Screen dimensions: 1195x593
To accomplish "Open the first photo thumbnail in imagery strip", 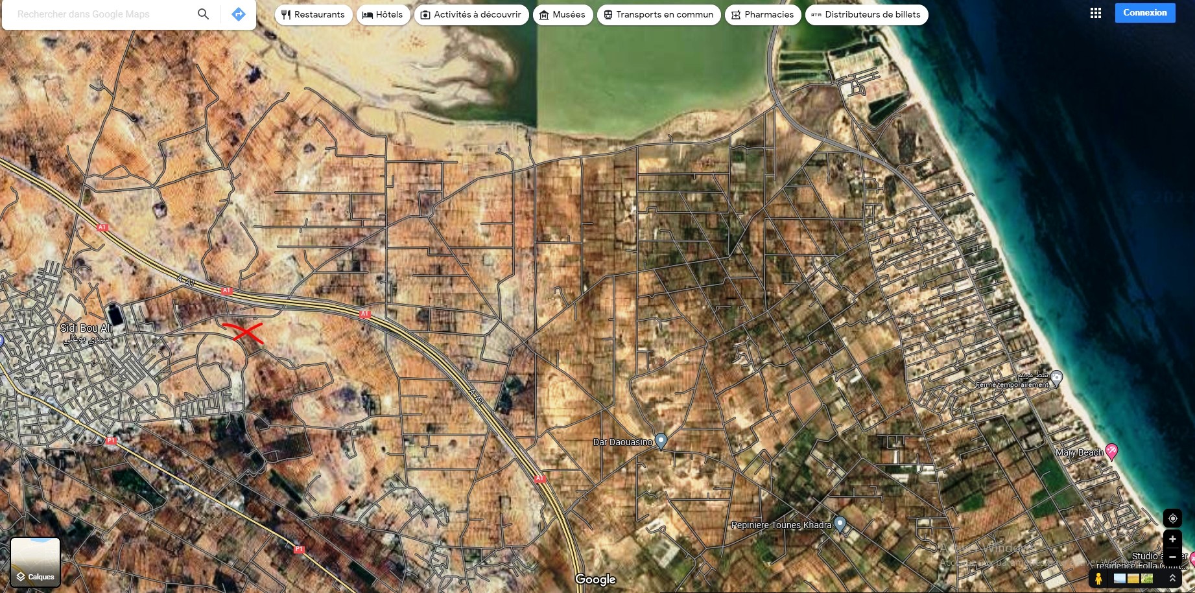I will [1120, 578].
